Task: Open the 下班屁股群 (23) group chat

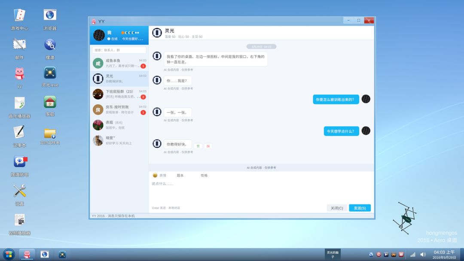Action: point(119,94)
